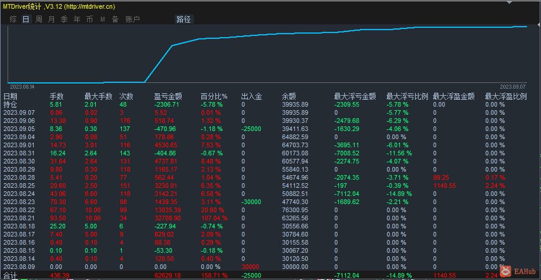
Task: Select the 日 daily tab
Action: (26, 19)
